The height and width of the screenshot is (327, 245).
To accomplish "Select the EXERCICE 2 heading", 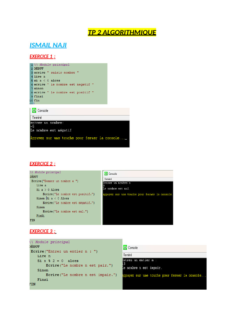I will [x=42, y=164].
